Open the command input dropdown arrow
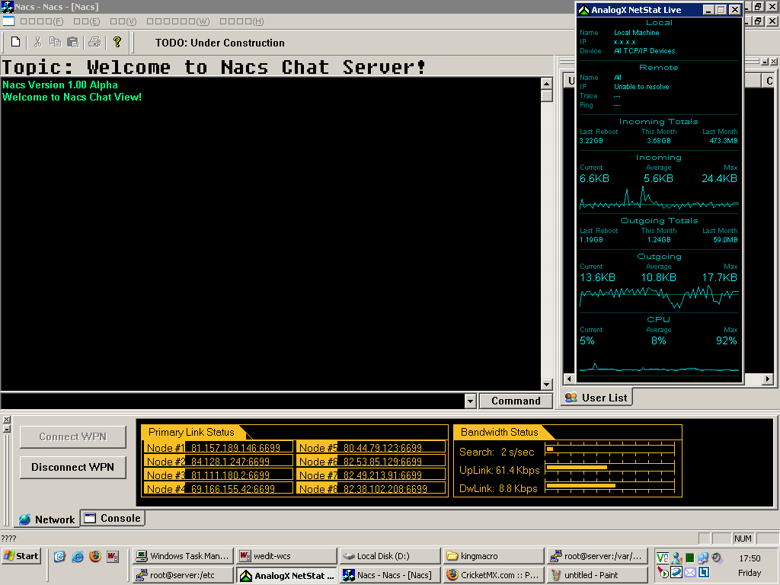The image size is (780, 585). [x=470, y=401]
